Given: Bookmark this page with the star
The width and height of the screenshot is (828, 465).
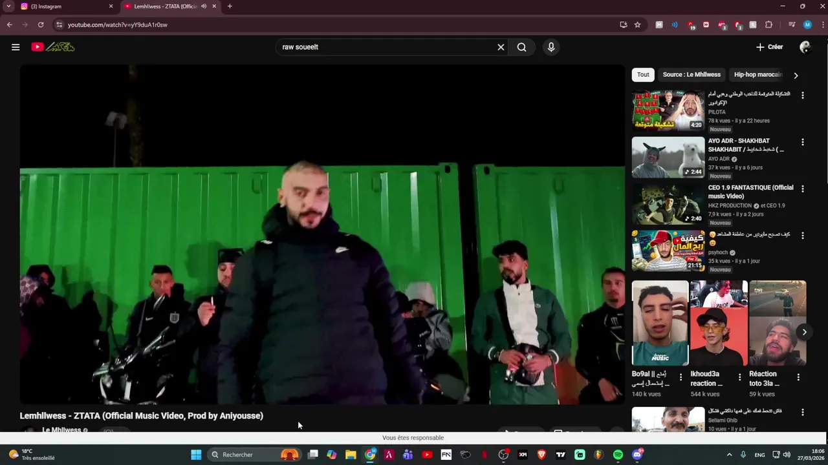Looking at the screenshot, I should pos(637,25).
